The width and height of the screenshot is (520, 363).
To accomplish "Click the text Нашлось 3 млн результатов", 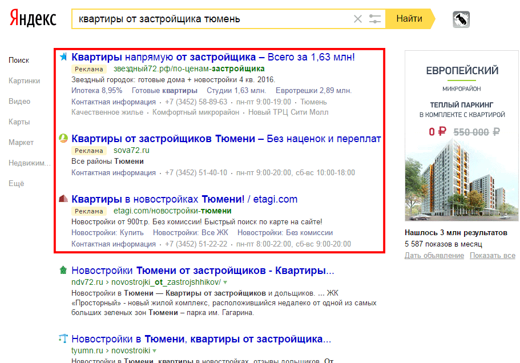I will point(456,233).
